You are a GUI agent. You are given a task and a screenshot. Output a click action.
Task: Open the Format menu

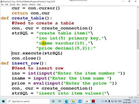[12, 4]
